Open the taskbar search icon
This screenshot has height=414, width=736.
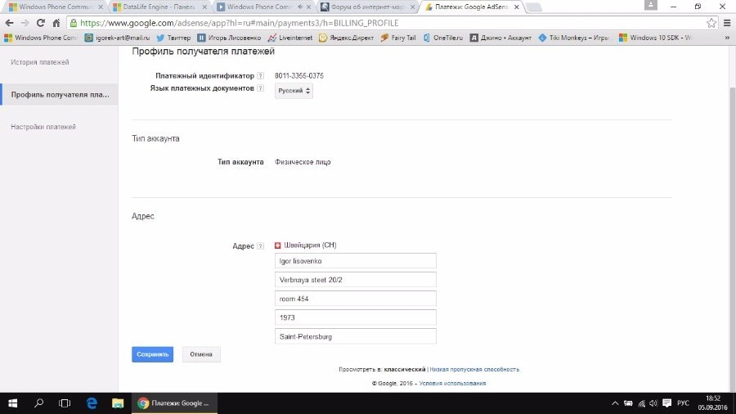39,403
